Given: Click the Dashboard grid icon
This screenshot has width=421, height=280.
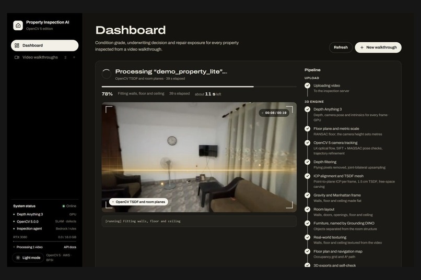Looking at the screenshot, I should coord(17,45).
